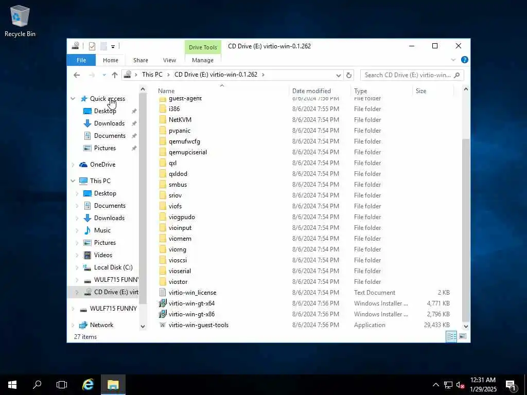Collapse the This PC tree node
Screen dimensions: 527x395
[x=73, y=181]
